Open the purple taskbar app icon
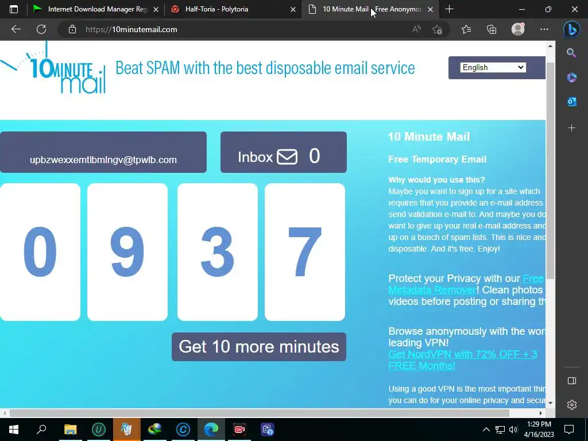588x441 pixels. pyautogui.click(x=268, y=430)
